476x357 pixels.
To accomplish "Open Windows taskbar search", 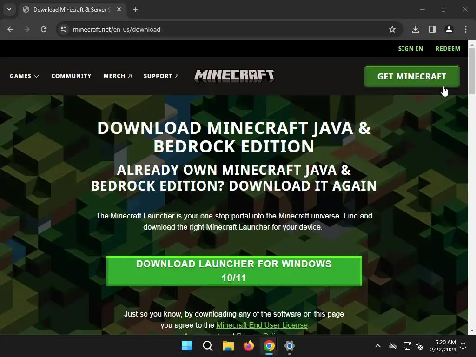I will (208, 346).
